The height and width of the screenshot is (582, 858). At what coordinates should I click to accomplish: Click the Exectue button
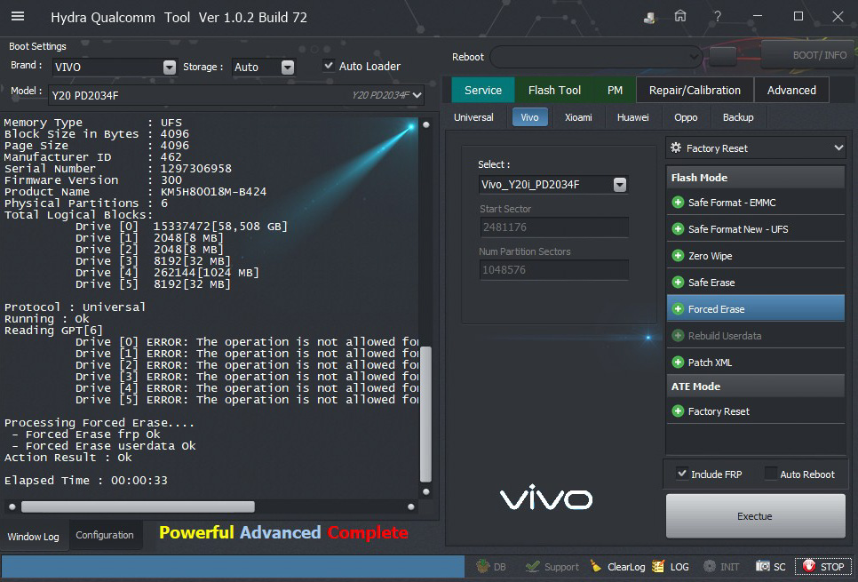(x=755, y=516)
